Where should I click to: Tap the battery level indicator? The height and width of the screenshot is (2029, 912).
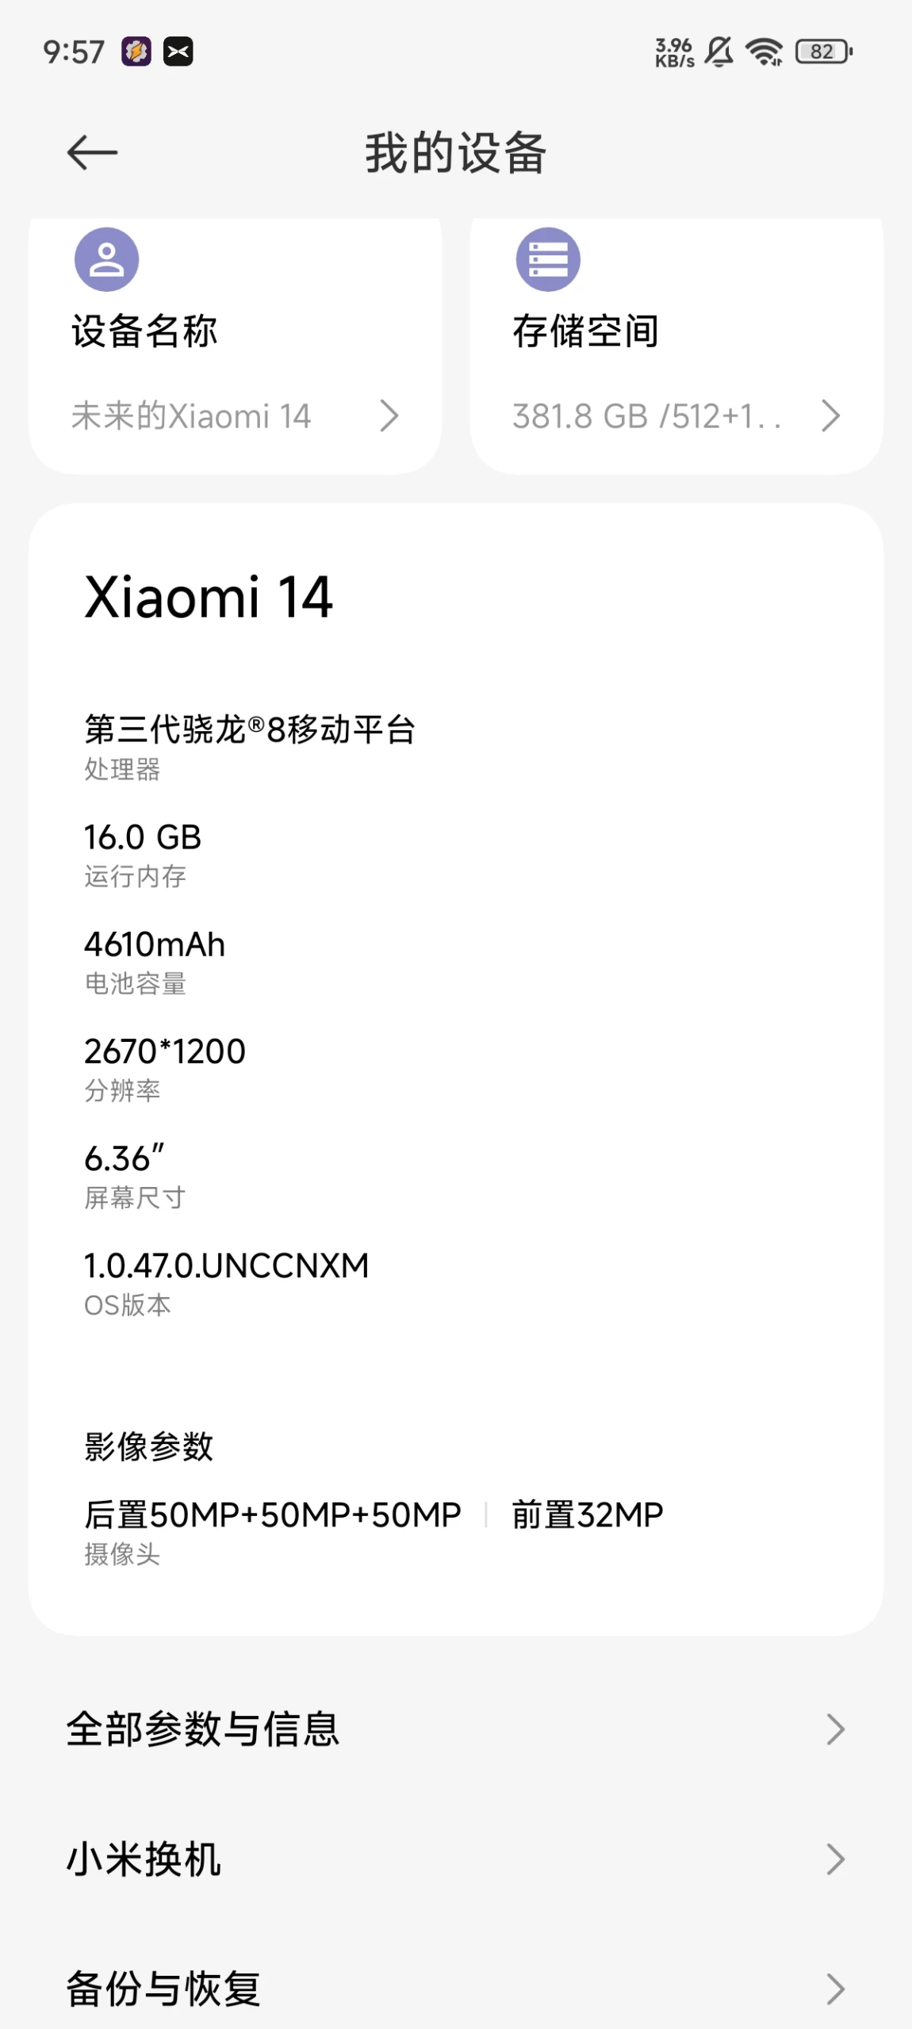click(823, 52)
